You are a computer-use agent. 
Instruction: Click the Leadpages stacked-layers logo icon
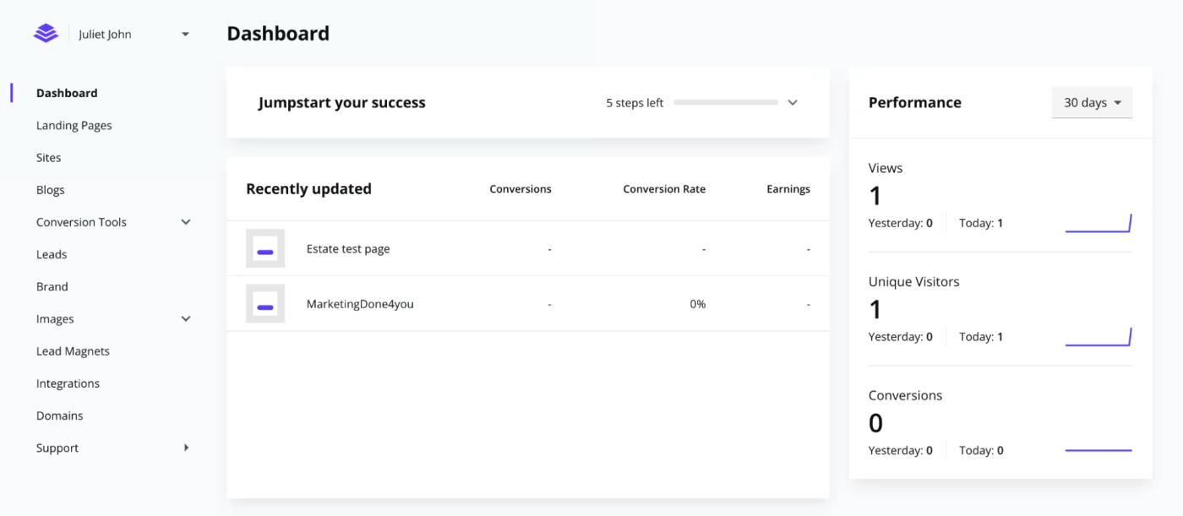pos(46,34)
